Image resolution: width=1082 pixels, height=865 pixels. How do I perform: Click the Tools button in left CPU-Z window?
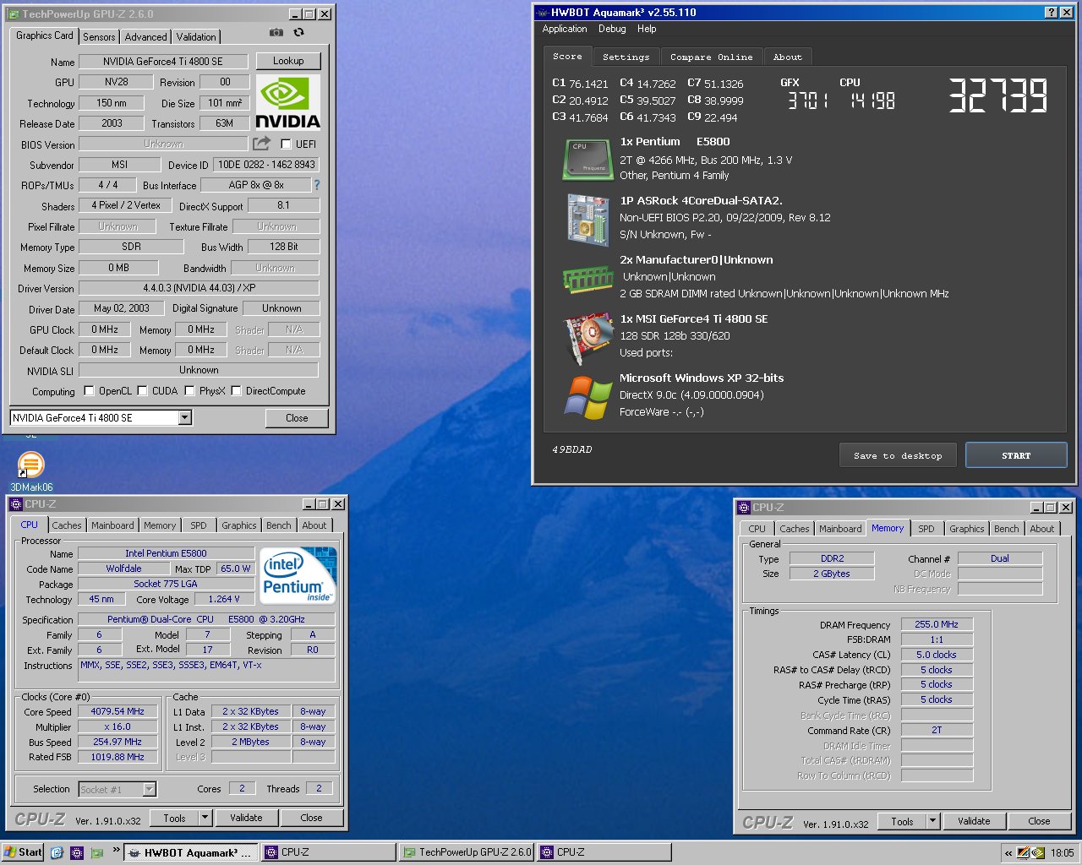pos(174,818)
